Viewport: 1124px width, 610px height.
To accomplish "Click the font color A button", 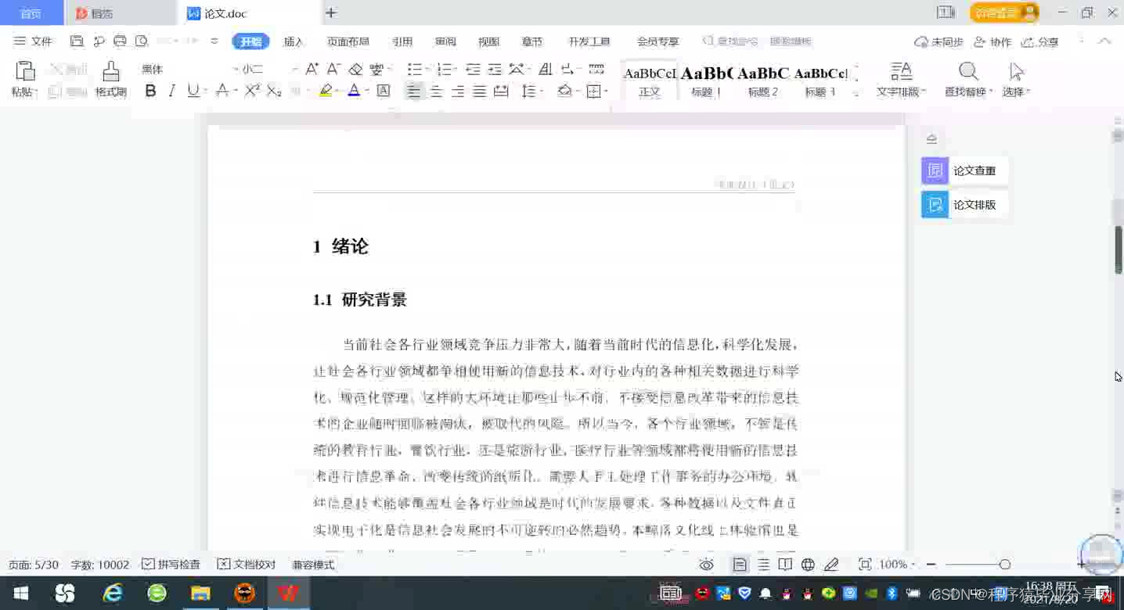I will pos(354,91).
